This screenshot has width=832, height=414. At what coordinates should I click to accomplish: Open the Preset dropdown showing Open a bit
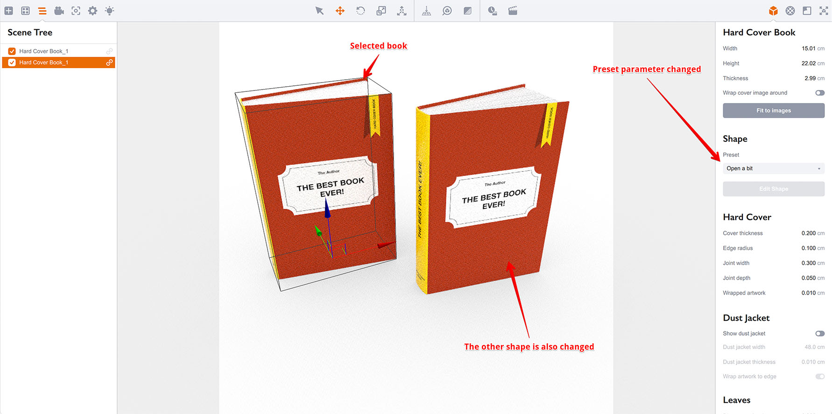point(773,168)
